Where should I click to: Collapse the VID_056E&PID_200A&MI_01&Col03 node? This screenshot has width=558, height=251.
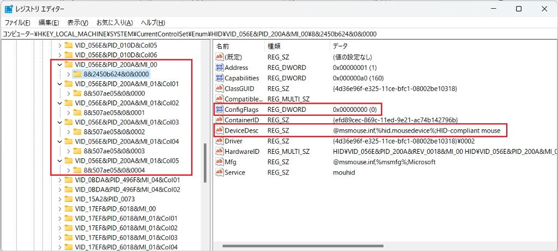click(59, 122)
